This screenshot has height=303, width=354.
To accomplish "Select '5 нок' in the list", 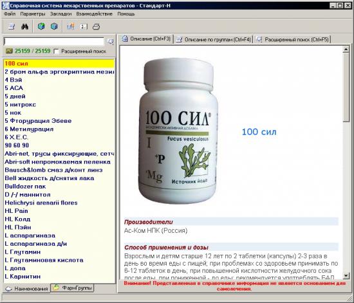I will (59, 113).
